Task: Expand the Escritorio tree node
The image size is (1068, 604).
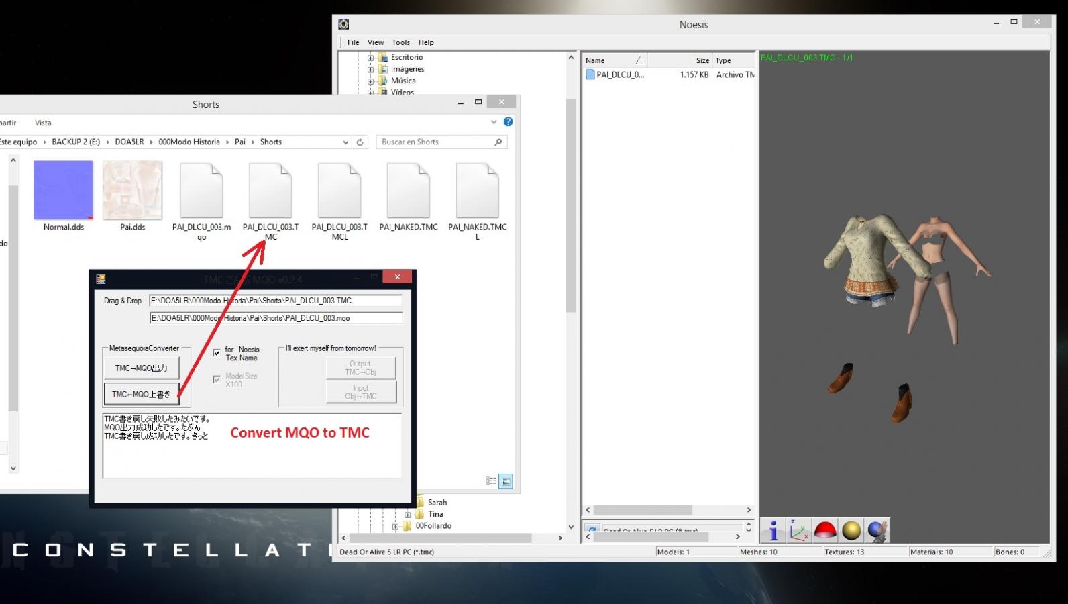Action: click(370, 58)
